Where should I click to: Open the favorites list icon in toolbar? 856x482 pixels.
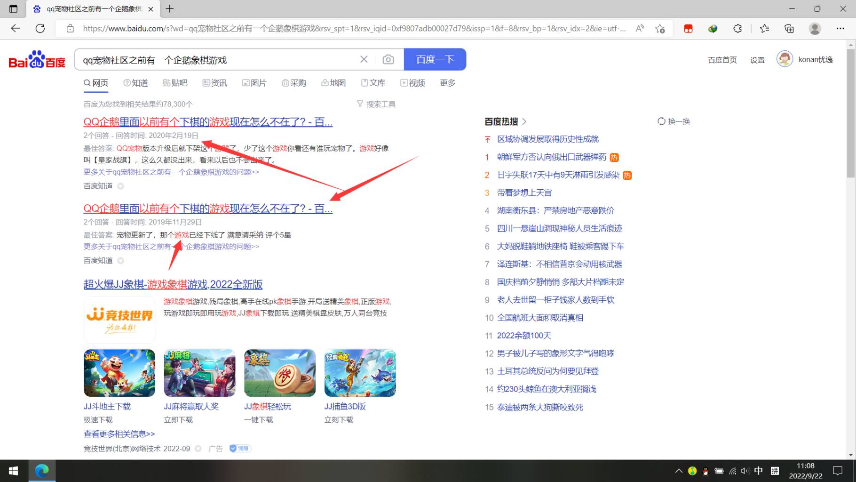click(x=765, y=28)
